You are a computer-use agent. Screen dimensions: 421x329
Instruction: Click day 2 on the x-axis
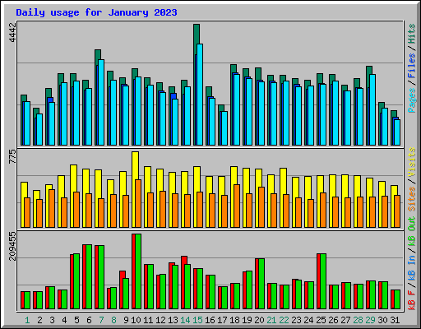click(x=39, y=320)
